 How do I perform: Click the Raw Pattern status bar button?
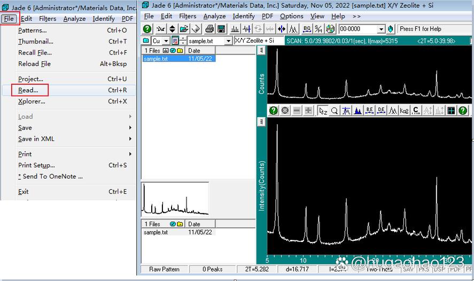(x=164, y=269)
